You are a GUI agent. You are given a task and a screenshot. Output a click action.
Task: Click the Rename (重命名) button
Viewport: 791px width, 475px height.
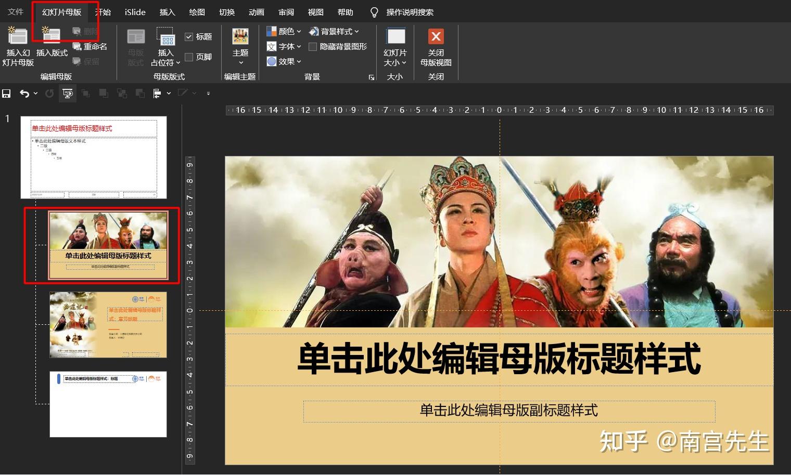(x=90, y=46)
